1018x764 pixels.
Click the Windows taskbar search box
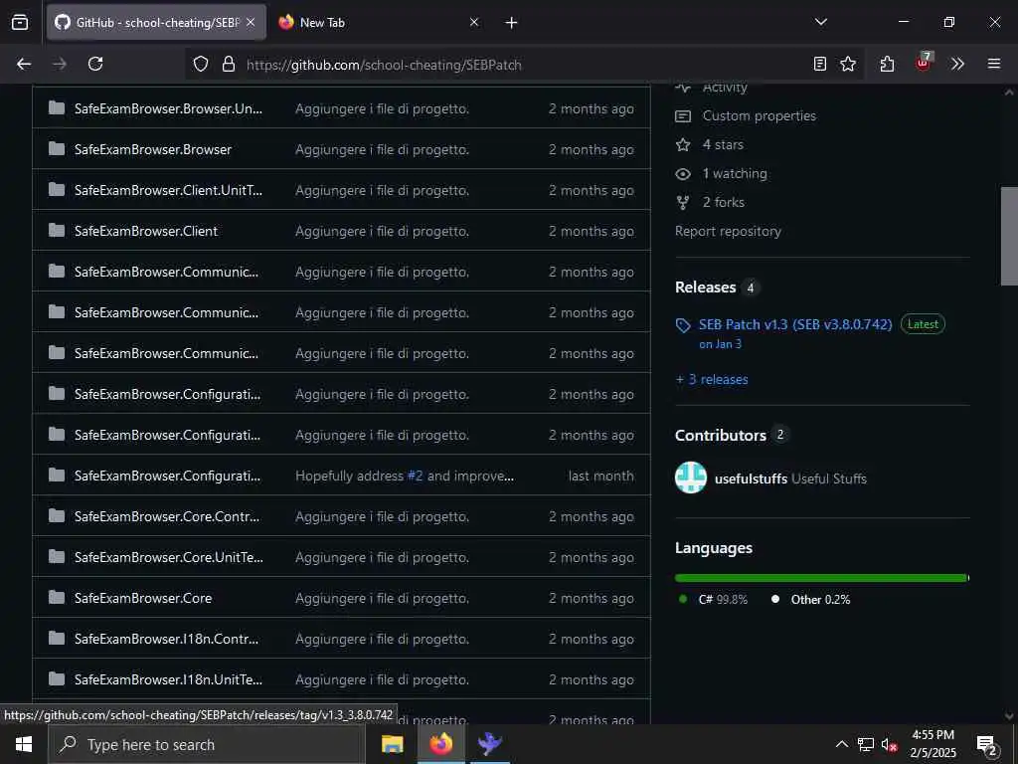coord(207,744)
